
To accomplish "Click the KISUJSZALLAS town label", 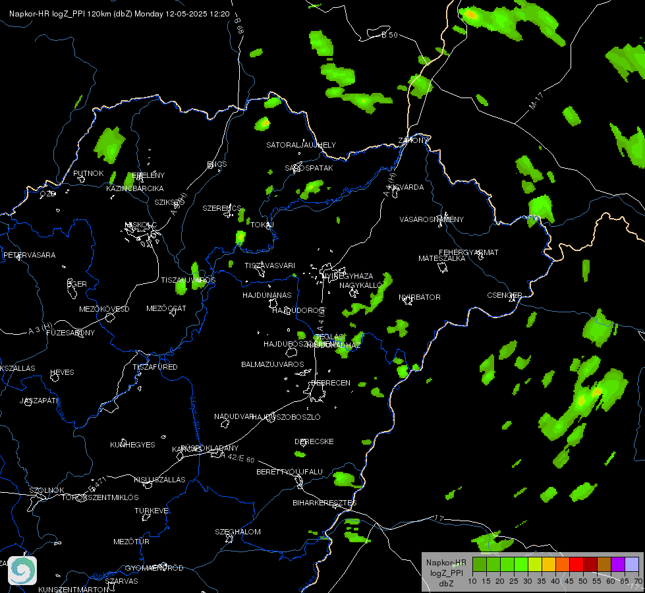I will click(x=159, y=480).
